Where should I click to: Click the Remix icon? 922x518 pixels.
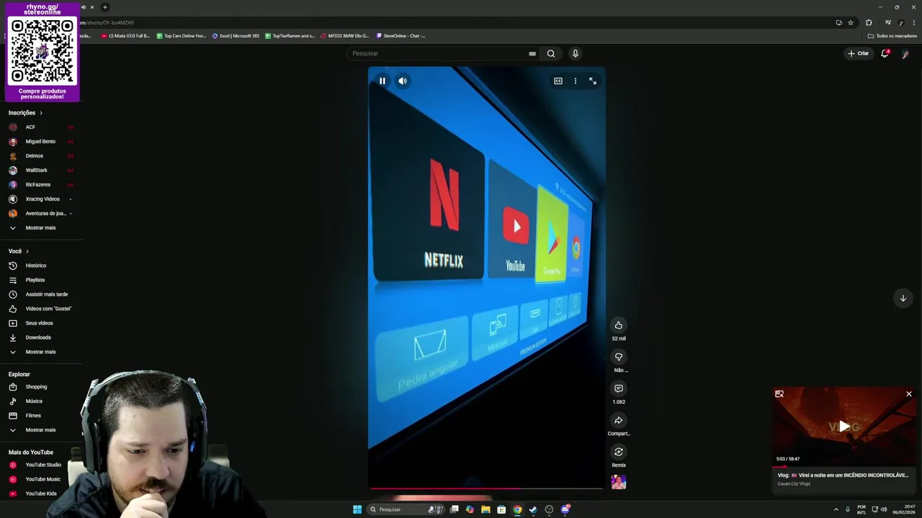(618, 452)
